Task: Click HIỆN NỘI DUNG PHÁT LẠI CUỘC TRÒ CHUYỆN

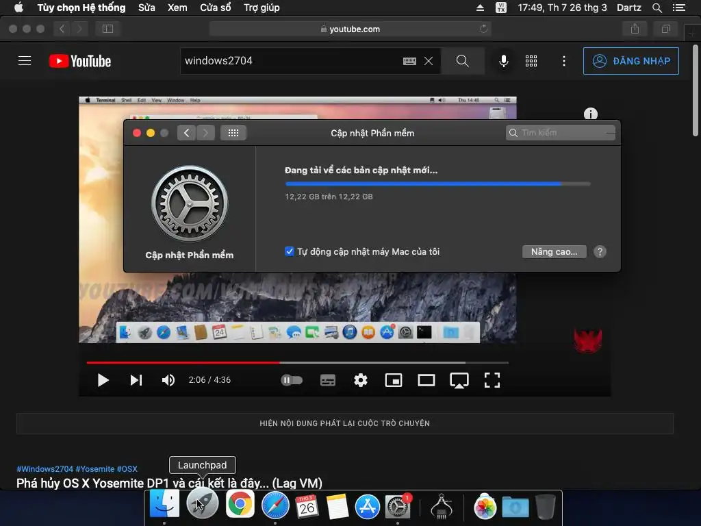Action: 345,423
